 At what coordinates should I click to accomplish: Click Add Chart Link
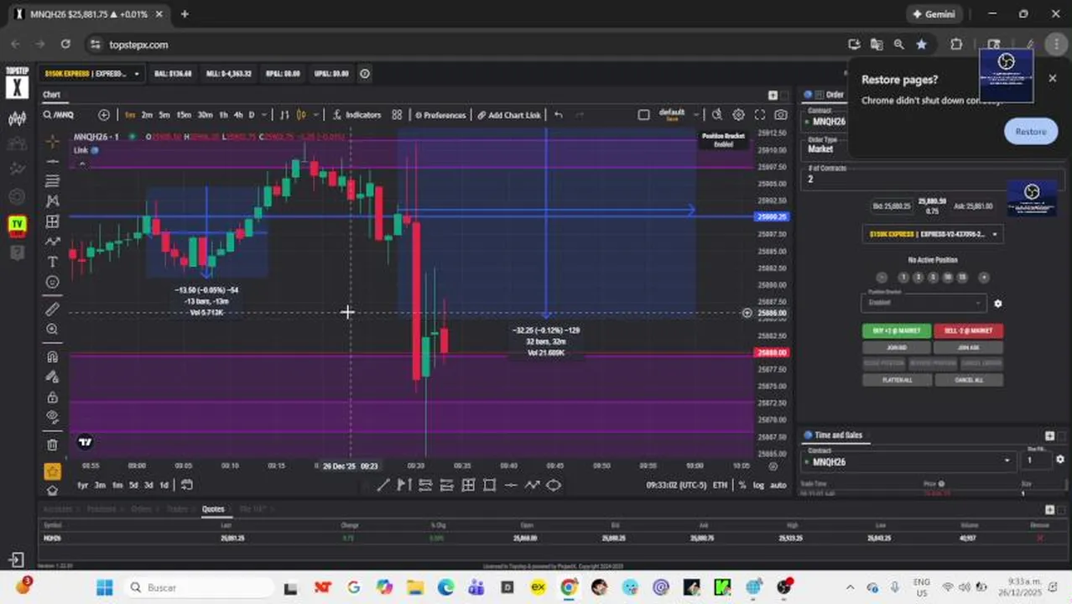coord(509,115)
